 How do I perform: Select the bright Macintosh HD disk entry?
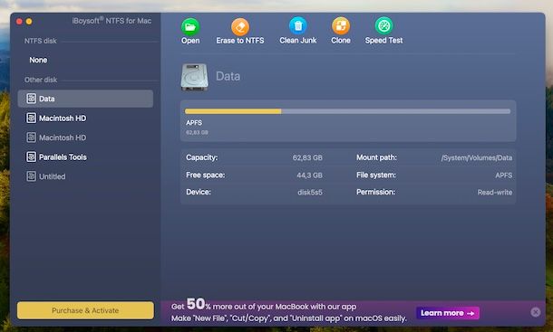(85, 118)
